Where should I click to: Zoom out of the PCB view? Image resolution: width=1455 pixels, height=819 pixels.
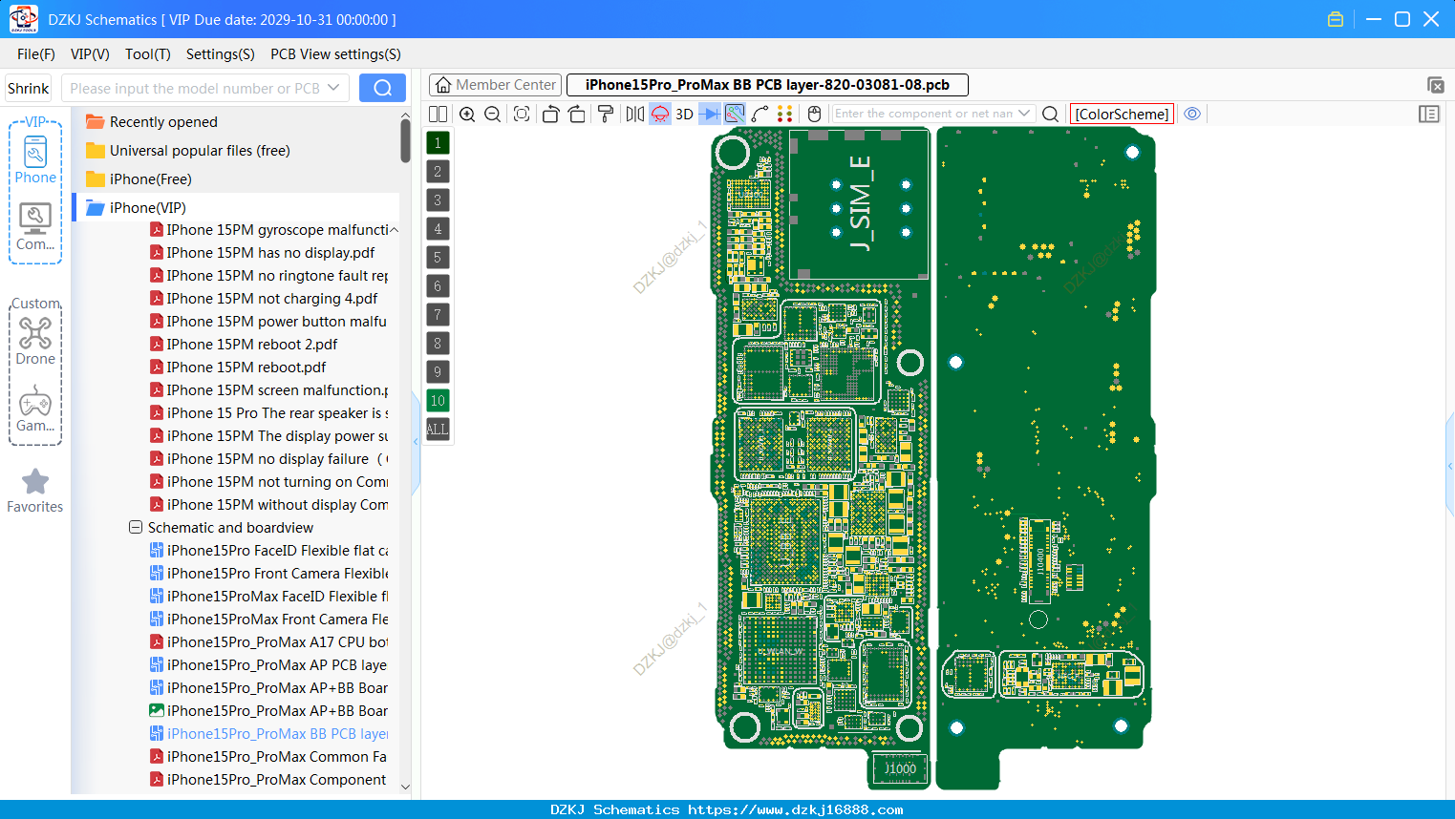click(493, 114)
